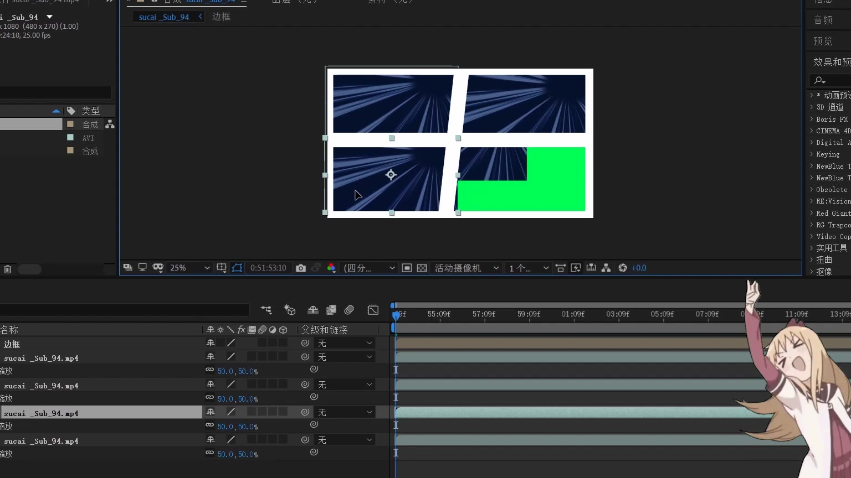851x478 pixels.
Task: Toggle mask and shape path visibility
Action: 237,268
